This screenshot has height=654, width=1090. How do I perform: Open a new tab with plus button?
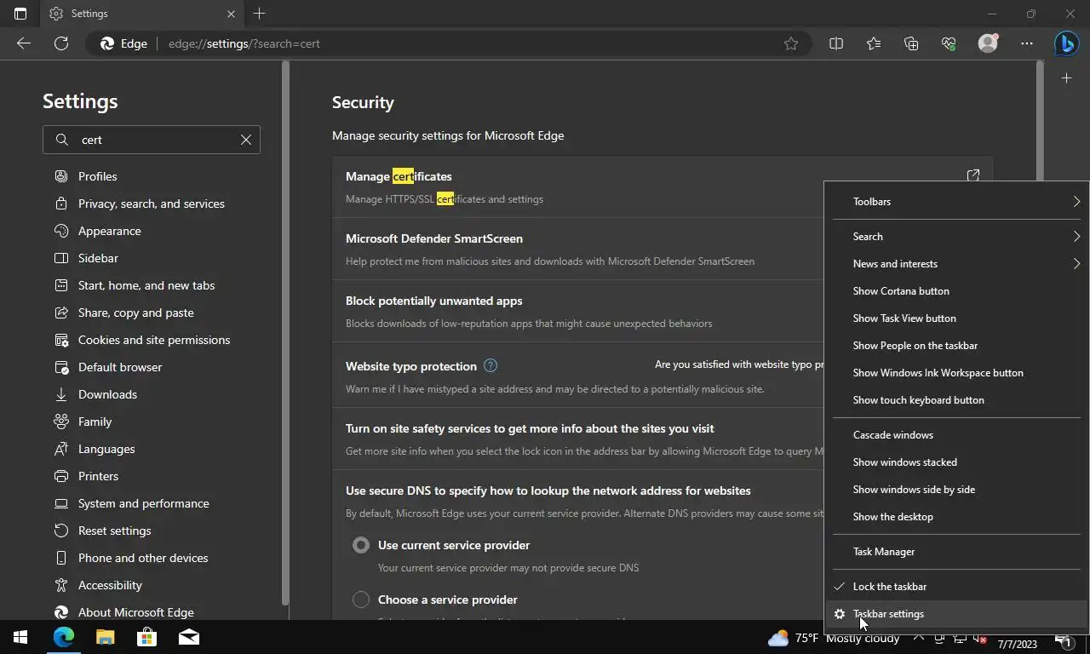pyautogui.click(x=260, y=14)
